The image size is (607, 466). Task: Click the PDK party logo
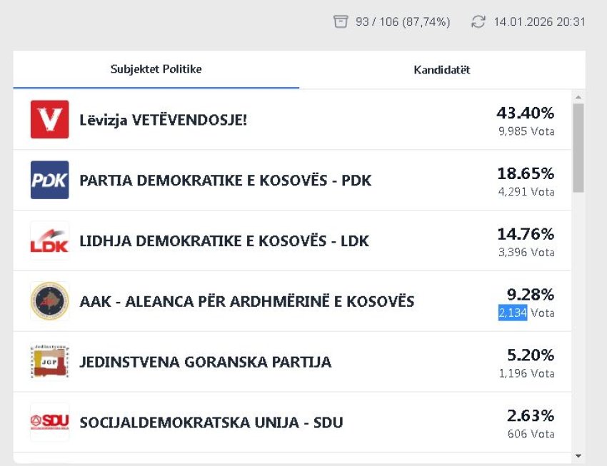click(49, 180)
